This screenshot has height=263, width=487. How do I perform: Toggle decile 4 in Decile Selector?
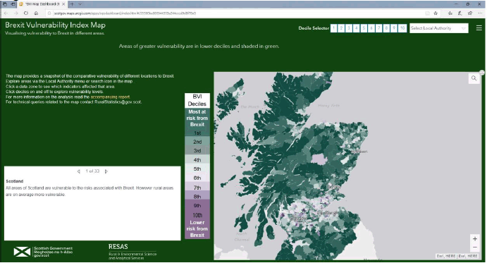[x=356, y=28]
